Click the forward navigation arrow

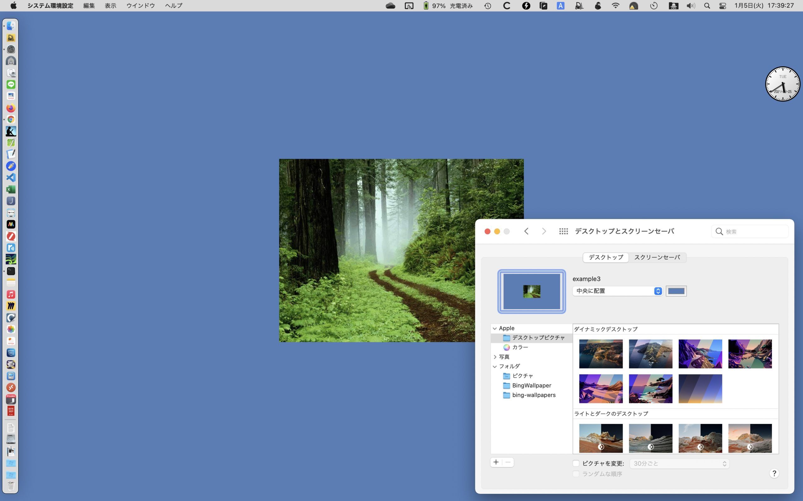pos(543,231)
